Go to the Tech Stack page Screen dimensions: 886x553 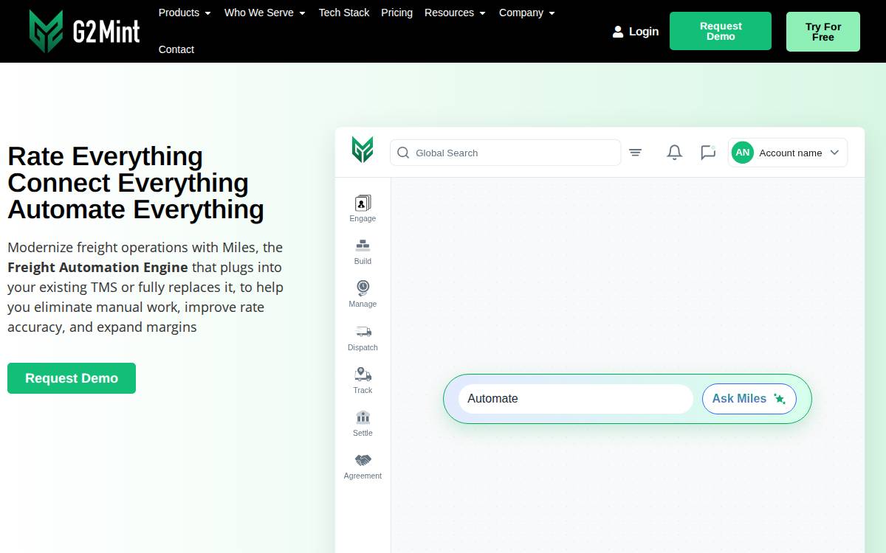(x=344, y=13)
